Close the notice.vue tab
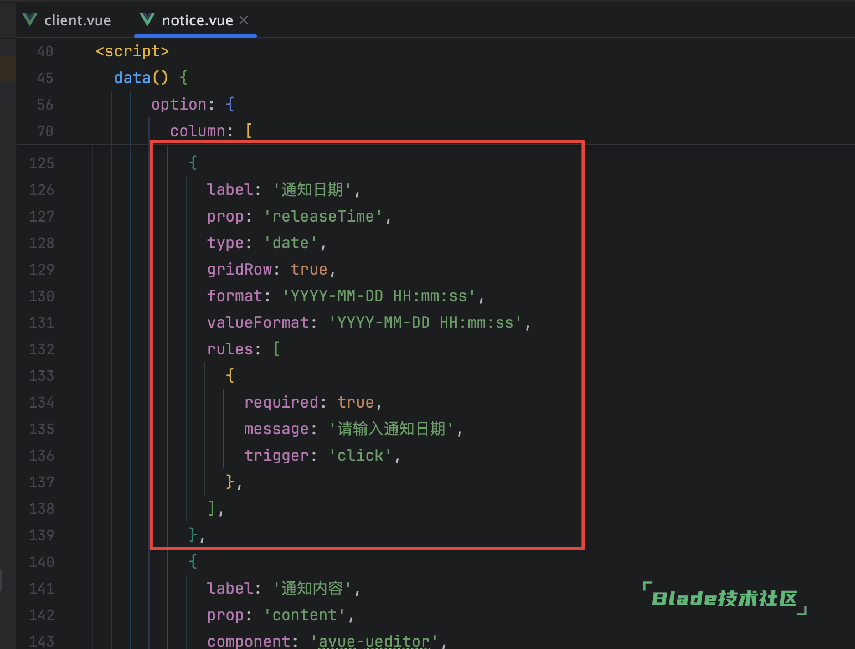Image resolution: width=855 pixels, height=649 pixels. [244, 20]
